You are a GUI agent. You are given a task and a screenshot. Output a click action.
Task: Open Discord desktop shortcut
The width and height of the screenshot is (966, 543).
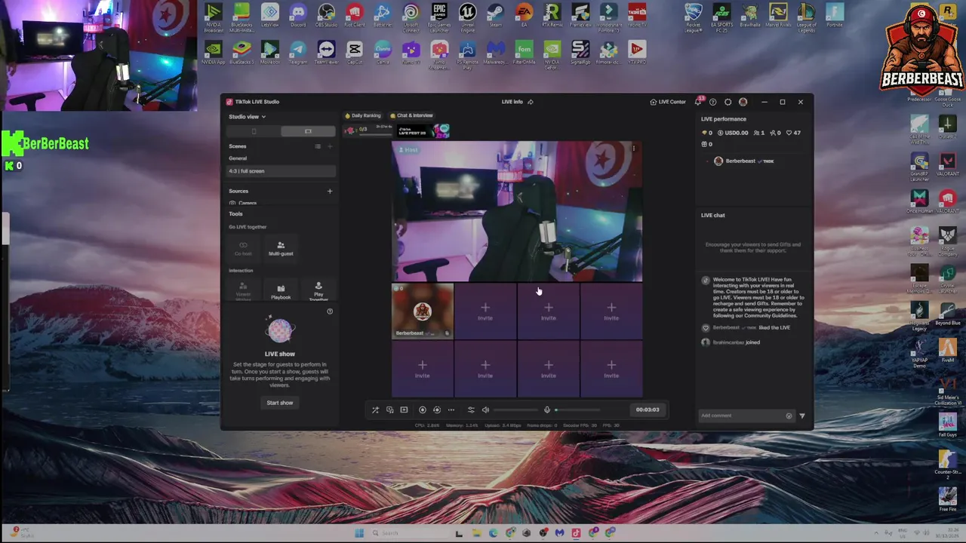coord(298,15)
